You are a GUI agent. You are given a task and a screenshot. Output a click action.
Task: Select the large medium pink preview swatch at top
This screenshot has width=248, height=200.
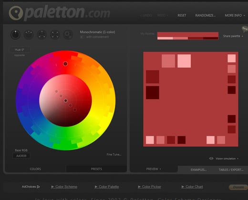pos(168,61)
